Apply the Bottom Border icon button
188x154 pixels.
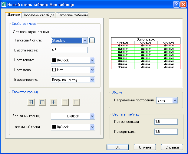tap(76, 102)
